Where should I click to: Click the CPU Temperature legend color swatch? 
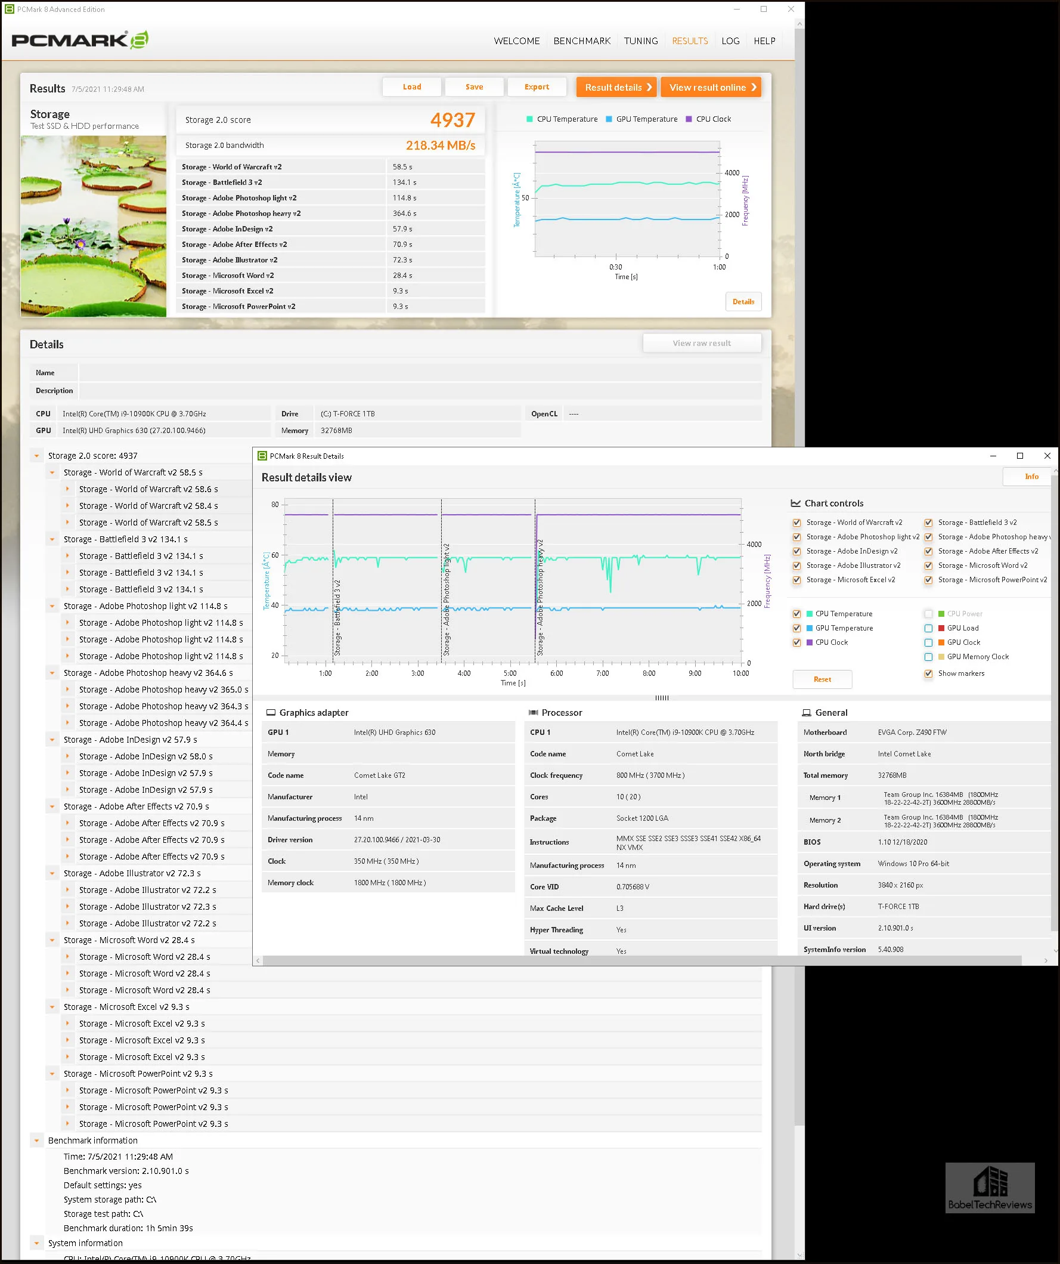pyautogui.click(x=529, y=119)
